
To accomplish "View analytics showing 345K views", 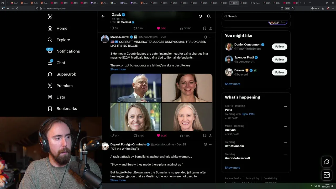I will 185,28.
